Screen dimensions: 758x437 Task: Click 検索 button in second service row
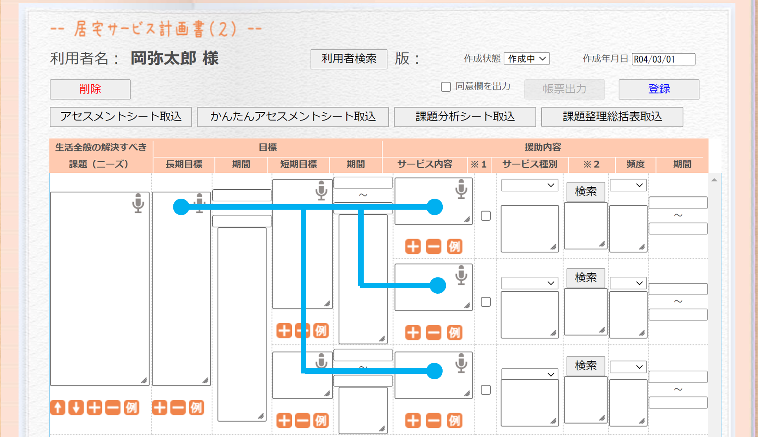click(x=585, y=278)
